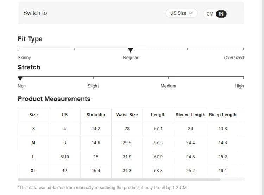Click the High stretch label
The width and height of the screenshot is (264, 195).
239,86
